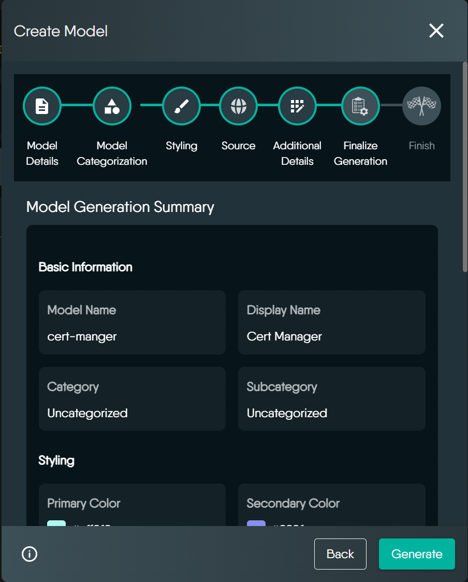Click the dialog's vertical scrollbar
The width and height of the screenshot is (468, 582).
pos(464,166)
